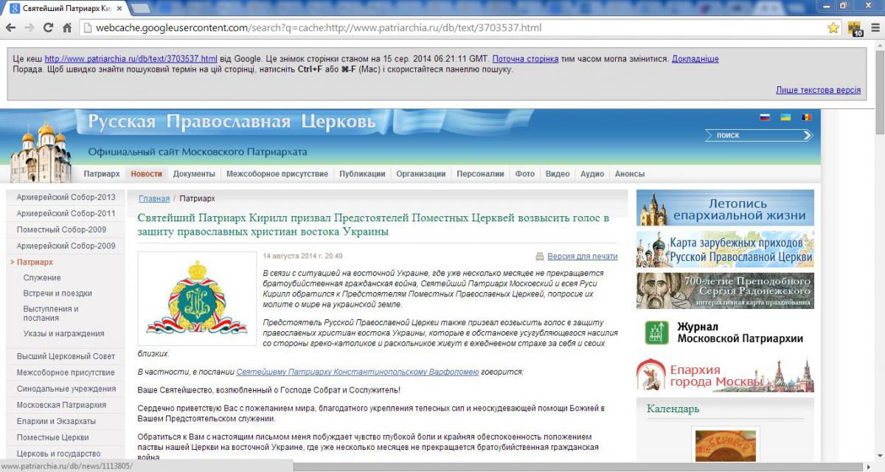Switch site to the Moldovan flag language
This screenshot has height=472, width=885.
point(806,117)
